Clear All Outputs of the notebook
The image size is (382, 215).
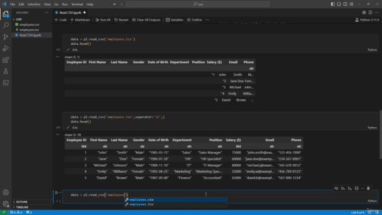[x=146, y=20]
